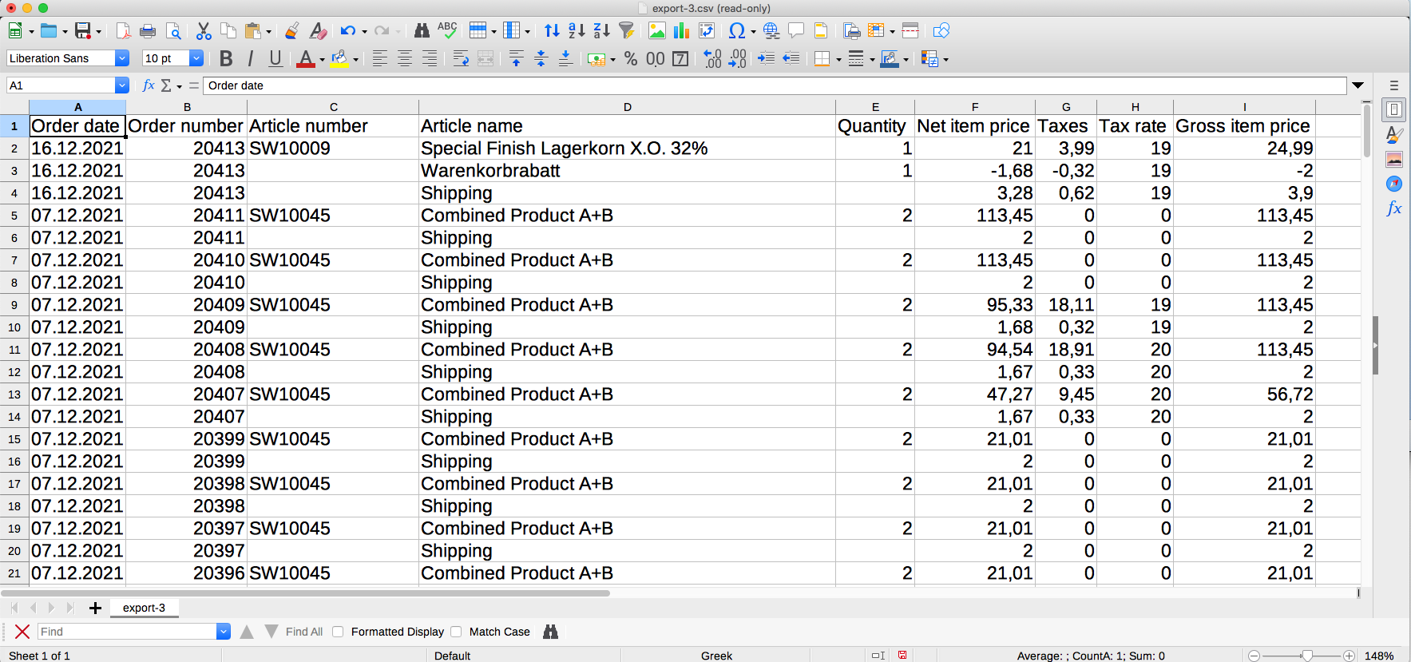This screenshot has height=662, width=1411.
Task: Click the Undo arrow icon
Action: point(347,31)
